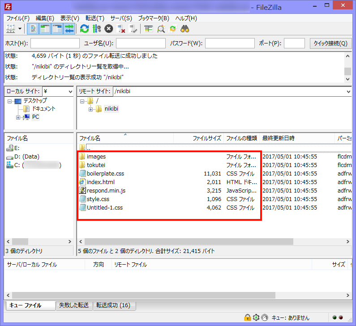Screen dimensions: 356x326
Task: Toggle message log display
Action: (x=33, y=29)
